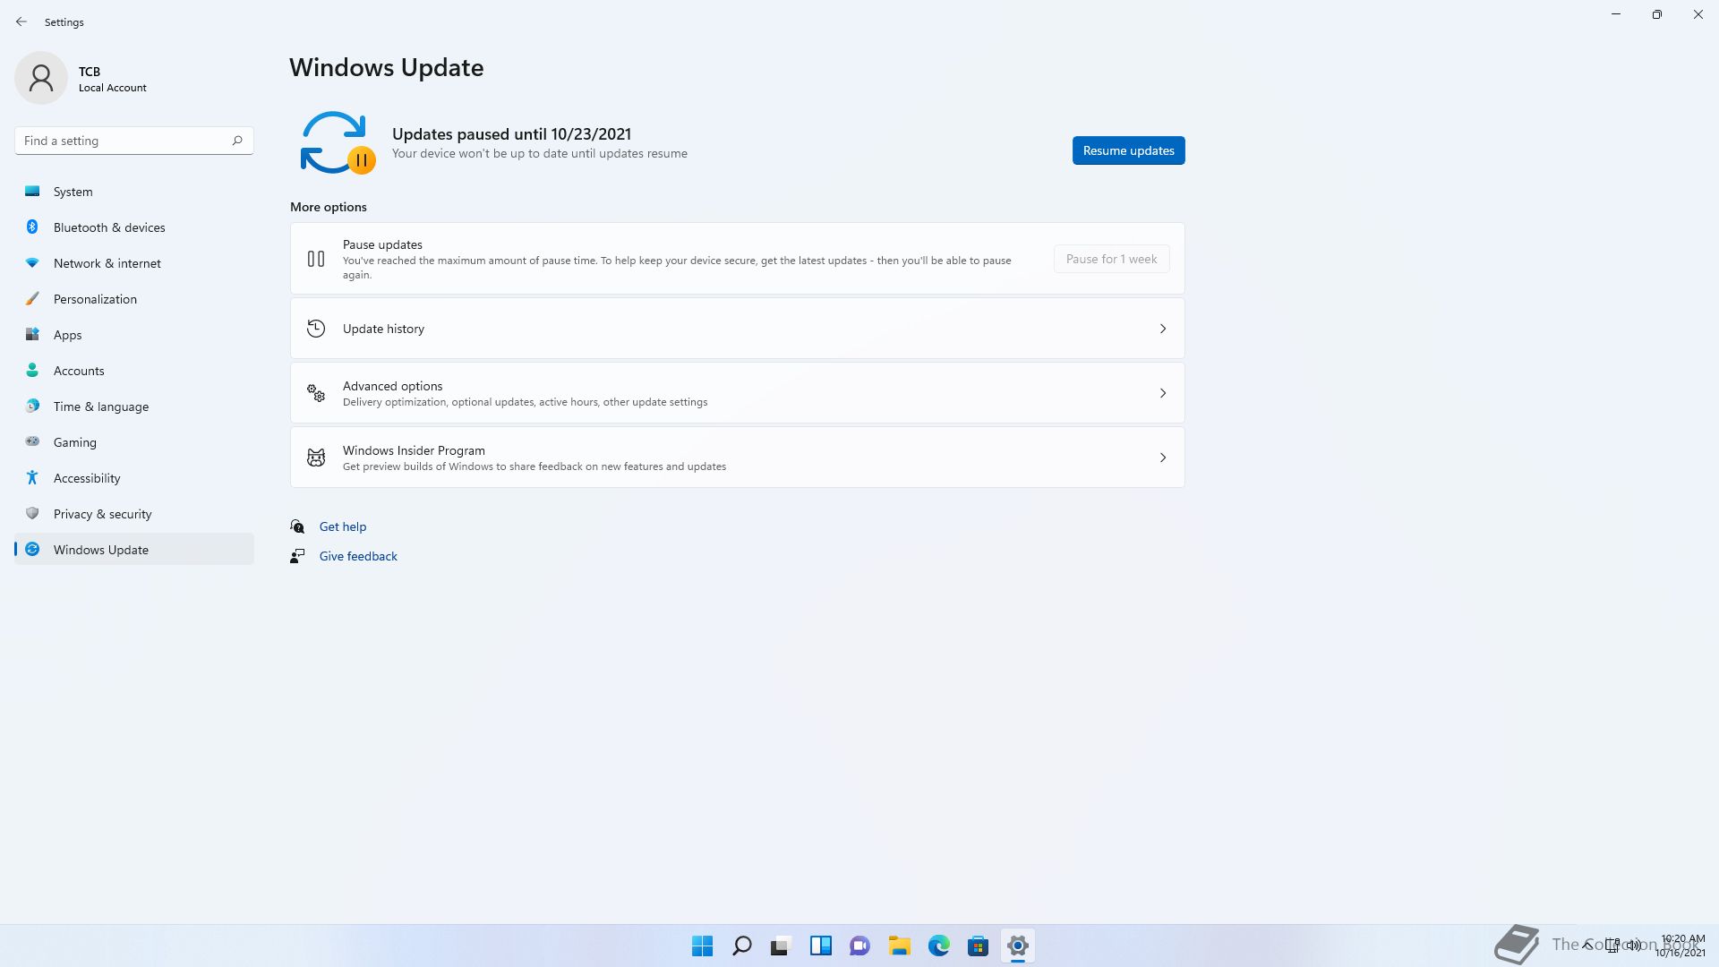Open Privacy & security
This screenshot has height=967, width=1719.
click(x=134, y=514)
